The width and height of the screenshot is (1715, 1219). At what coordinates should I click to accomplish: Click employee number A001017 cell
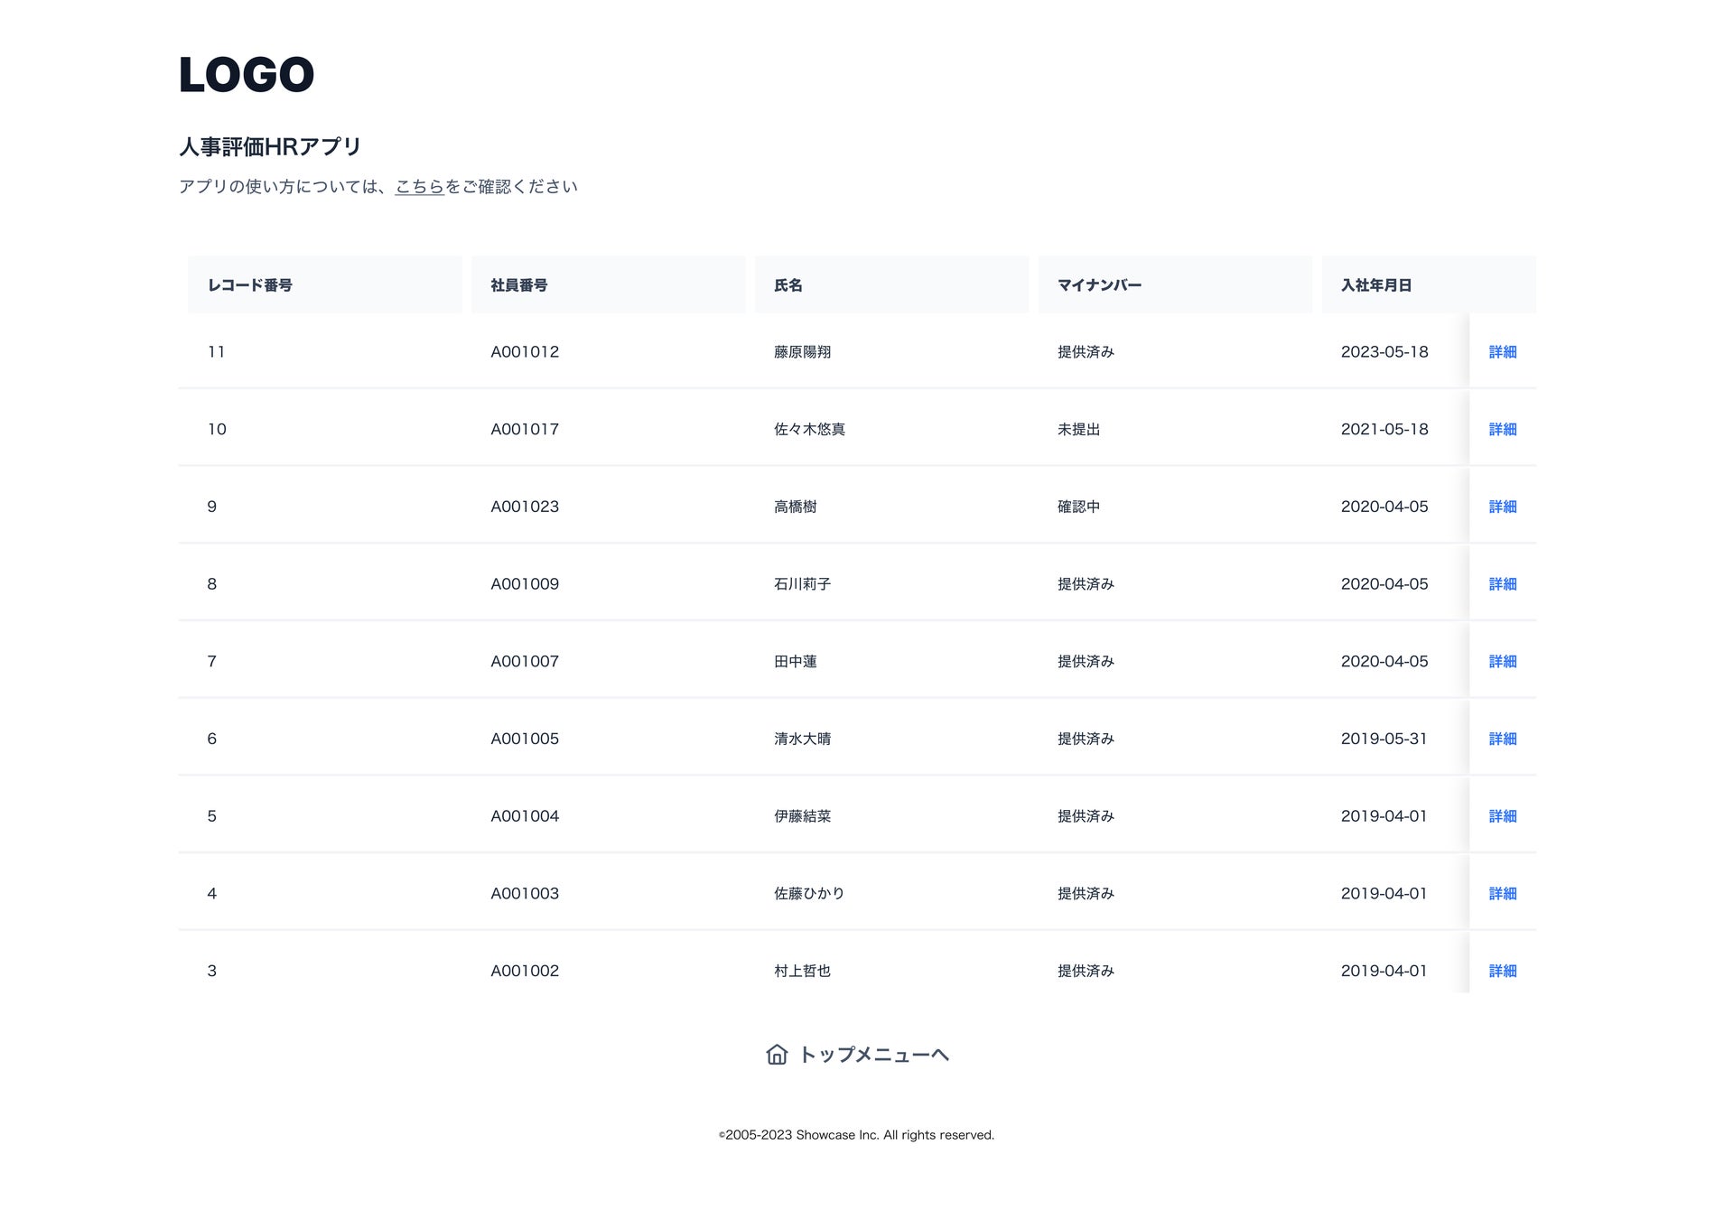(525, 430)
